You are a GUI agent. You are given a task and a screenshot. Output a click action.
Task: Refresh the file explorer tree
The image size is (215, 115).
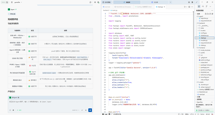tap(210, 14)
